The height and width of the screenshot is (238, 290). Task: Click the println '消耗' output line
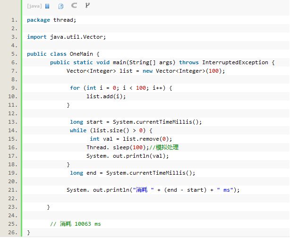point(153,190)
